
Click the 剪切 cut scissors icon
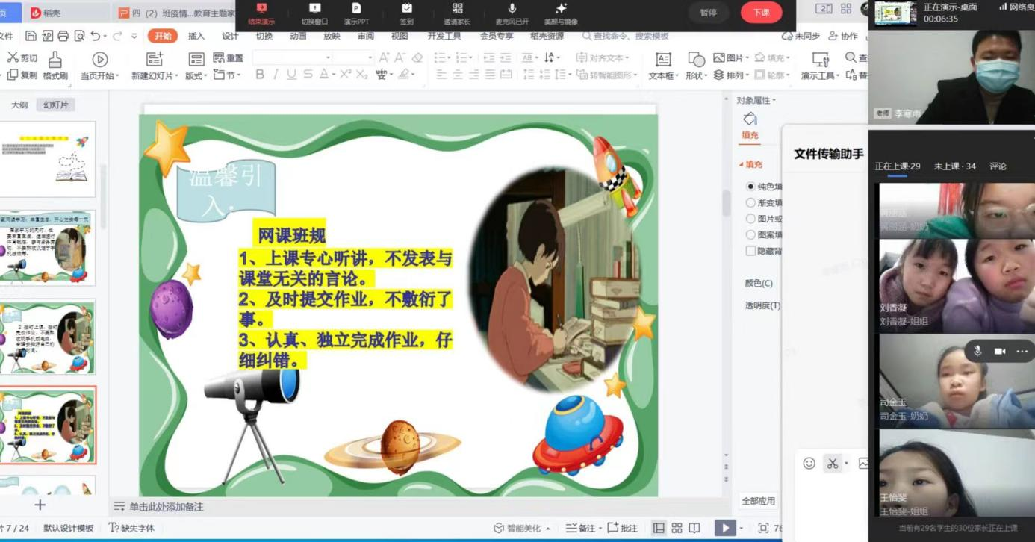pyautogui.click(x=13, y=57)
